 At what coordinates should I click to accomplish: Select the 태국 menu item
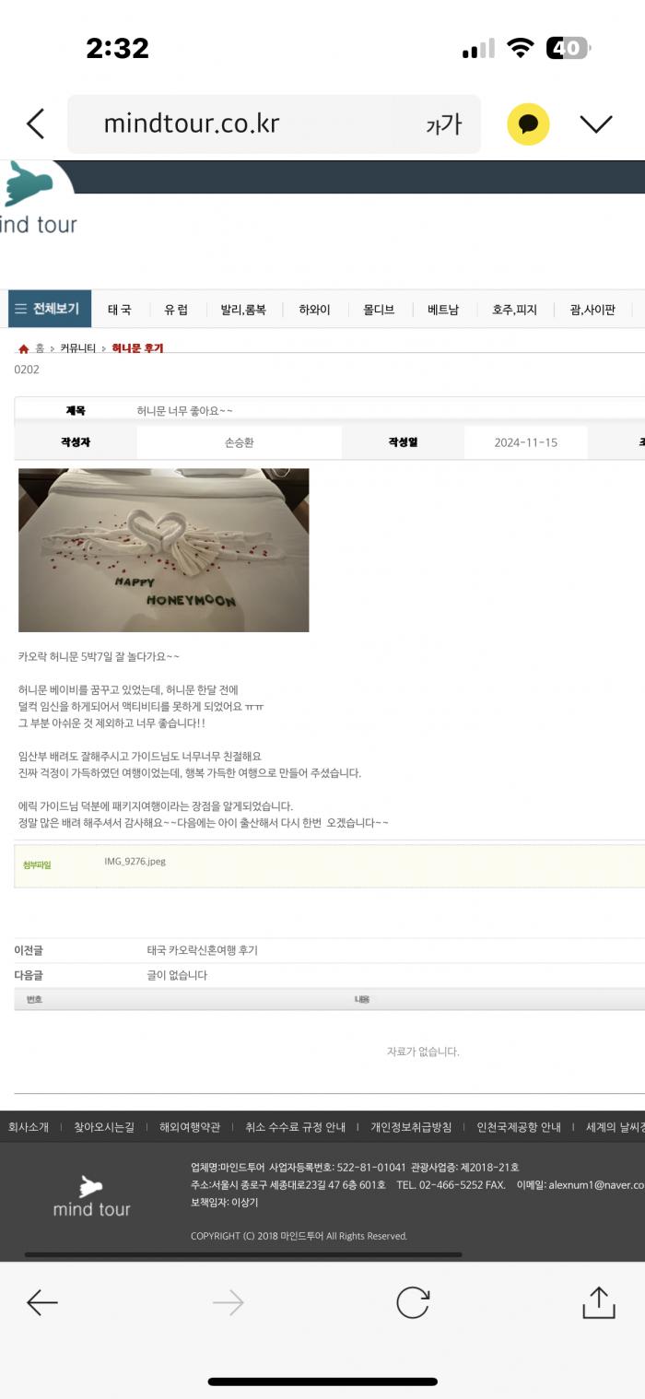click(120, 310)
